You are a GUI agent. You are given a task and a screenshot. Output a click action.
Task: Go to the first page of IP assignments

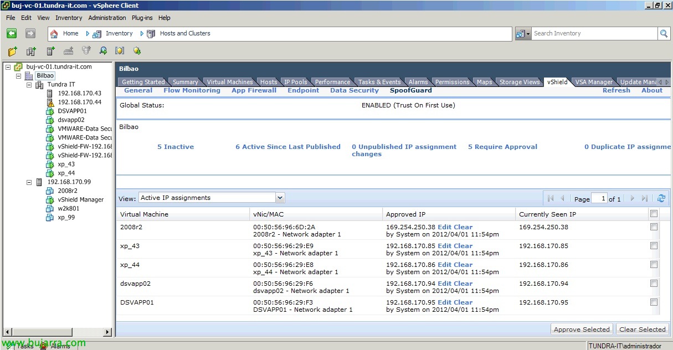[551, 198]
